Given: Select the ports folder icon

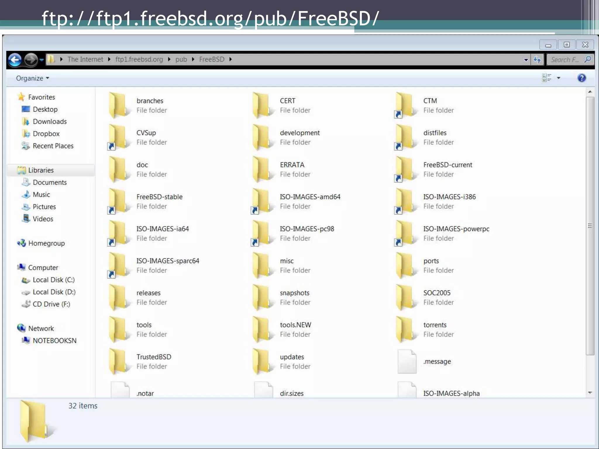Looking at the screenshot, I should [x=406, y=265].
